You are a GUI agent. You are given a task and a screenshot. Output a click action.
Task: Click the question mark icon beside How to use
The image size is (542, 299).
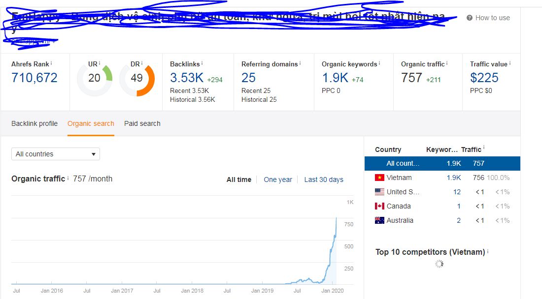[470, 18]
